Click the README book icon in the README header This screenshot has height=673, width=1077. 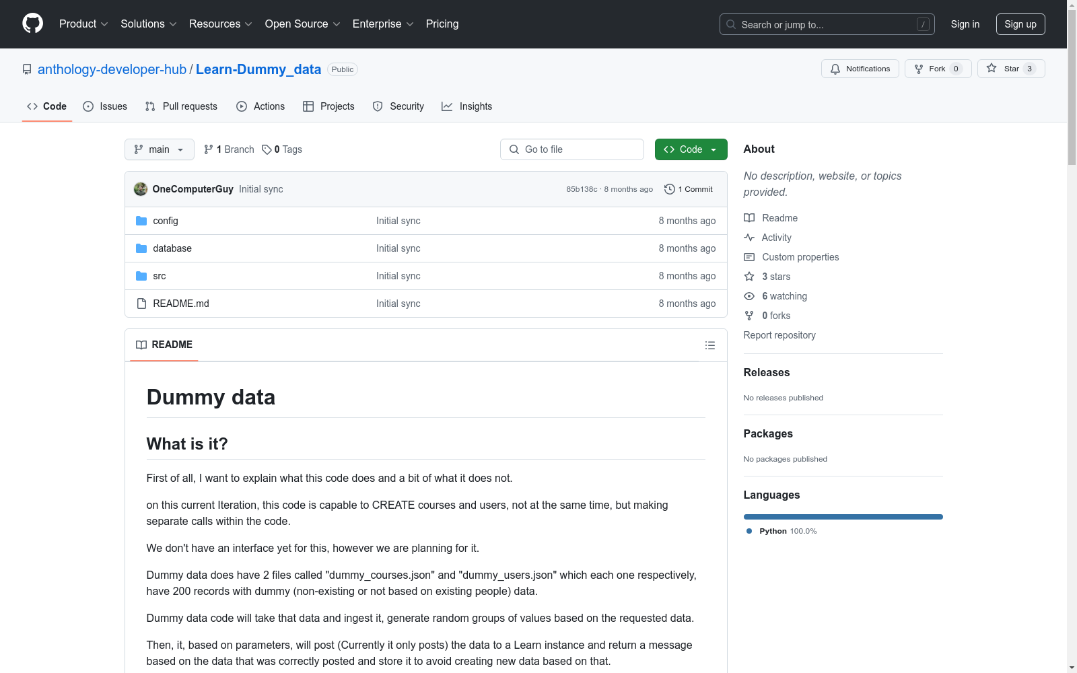coord(141,345)
